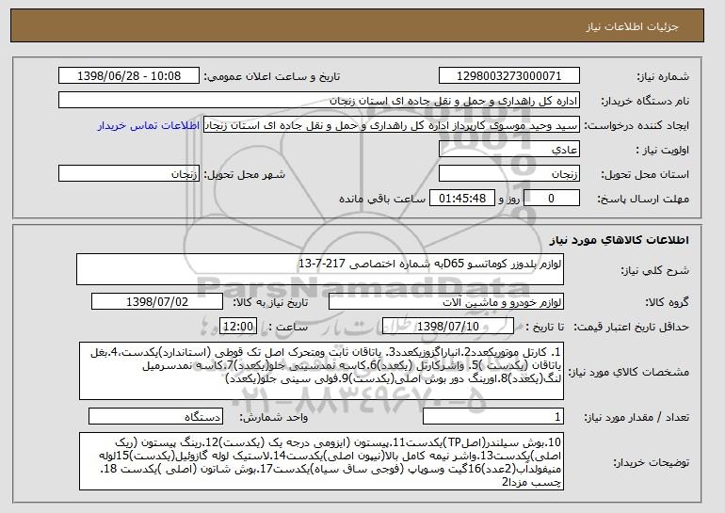Click the واحد شمارش field دستگاه
This screenshot has height=513, width=725.
(x=155, y=416)
